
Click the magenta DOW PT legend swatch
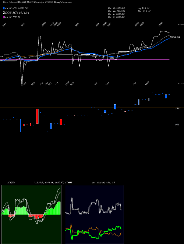[4, 17]
